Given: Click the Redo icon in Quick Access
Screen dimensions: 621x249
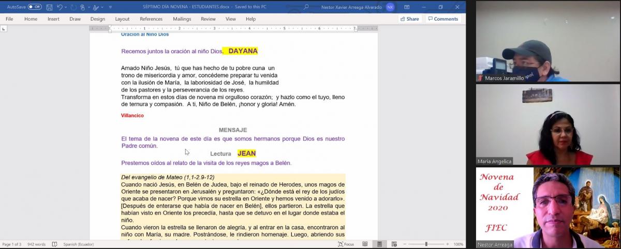Looking at the screenshot, I should point(73,7).
